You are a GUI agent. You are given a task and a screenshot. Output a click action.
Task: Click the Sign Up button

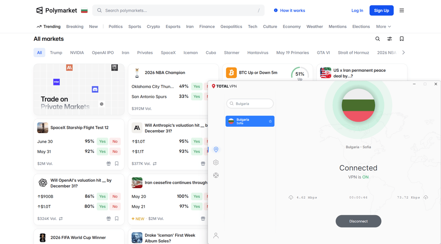382,10
